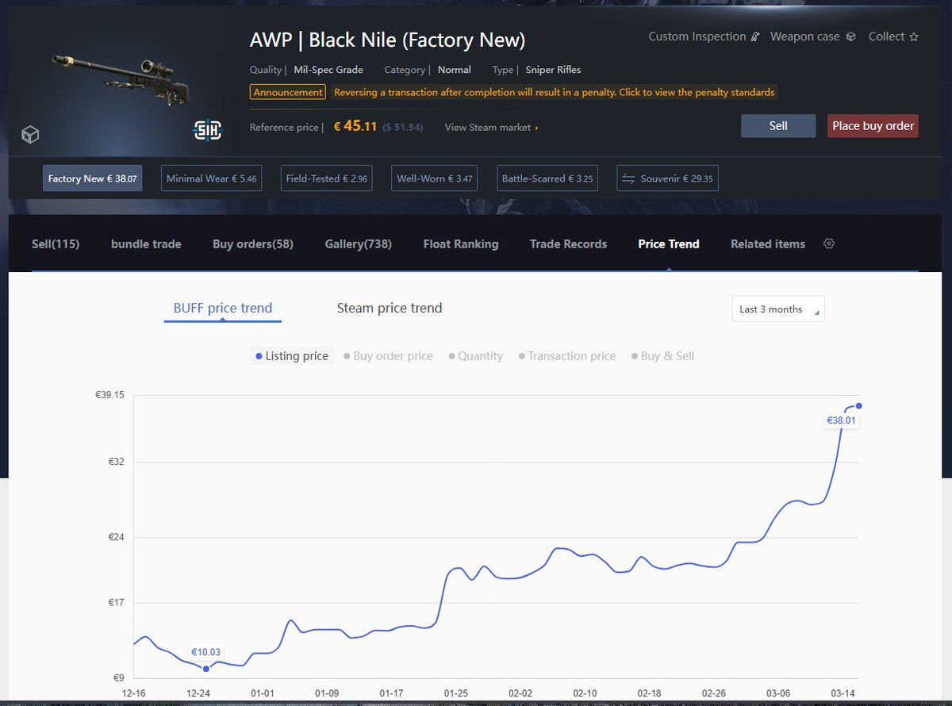Click the Collect star icon

pyautogui.click(x=914, y=36)
